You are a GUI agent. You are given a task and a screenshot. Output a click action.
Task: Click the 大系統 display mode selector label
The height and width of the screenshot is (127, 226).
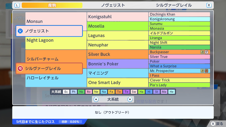tap(113, 99)
